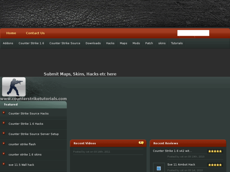Open Counter Strike 1.6 Hacks featured link
This screenshot has width=230, height=172.
point(26,124)
